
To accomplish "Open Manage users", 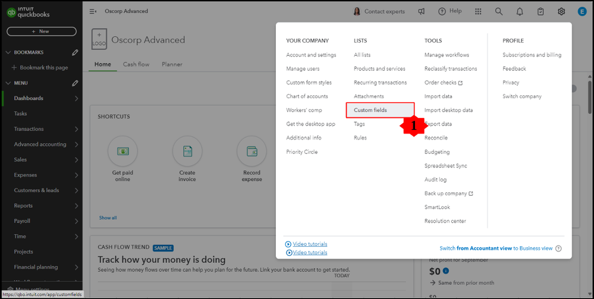I will click(x=303, y=69).
